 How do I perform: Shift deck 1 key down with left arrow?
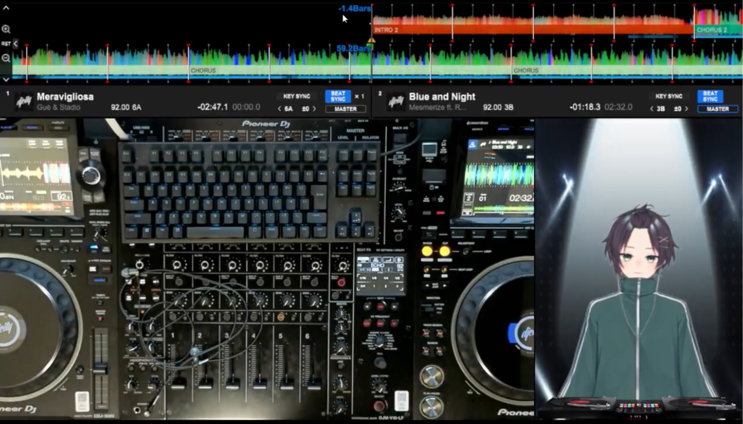pos(279,109)
